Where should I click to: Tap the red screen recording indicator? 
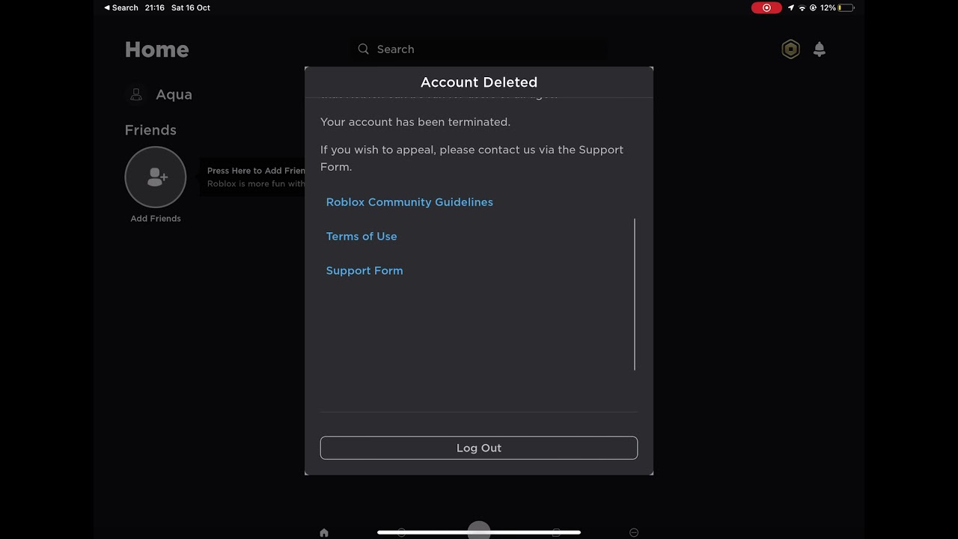[x=766, y=7]
